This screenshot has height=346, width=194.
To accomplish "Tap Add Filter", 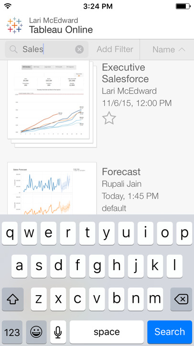I will pos(115,49).
